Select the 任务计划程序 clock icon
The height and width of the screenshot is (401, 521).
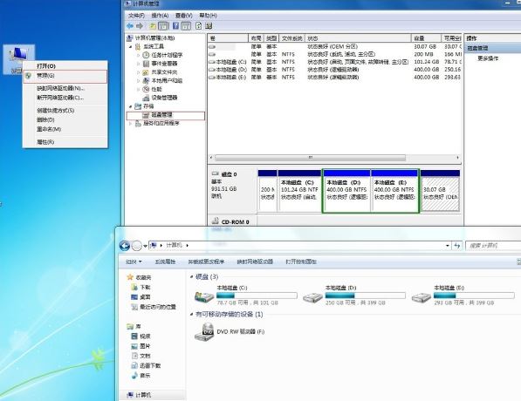pyautogui.click(x=146, y=55)
